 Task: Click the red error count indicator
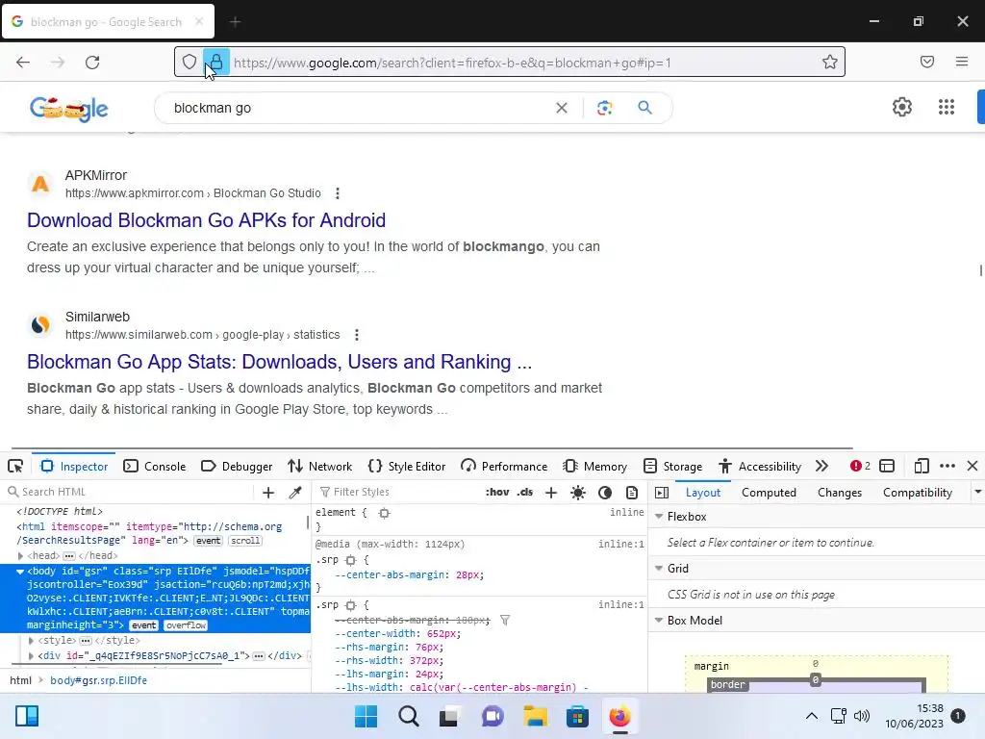[x=860, y=467]
